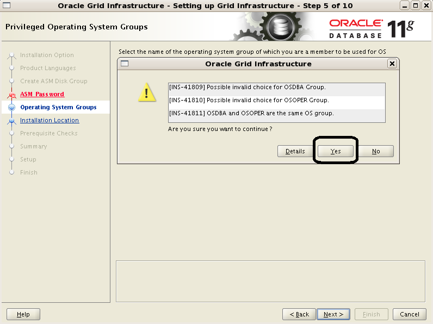Select the INS-41810 OSOPER Group message
The image size is (433, 324).
pyautogui.click(x=276, y=101)
